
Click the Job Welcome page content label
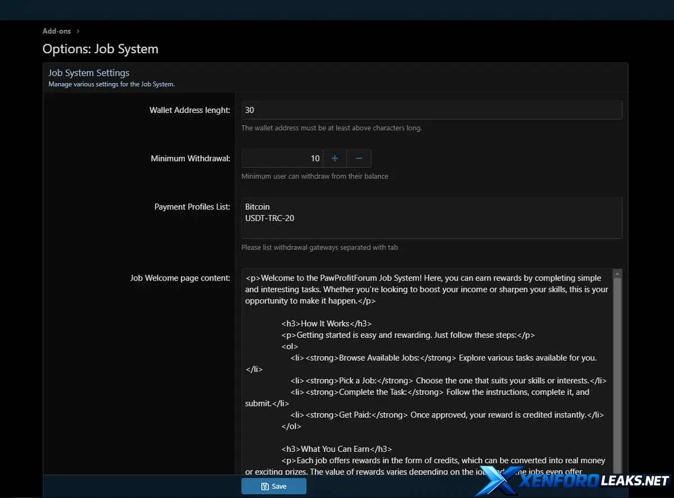pyautogui.click(x=180, y=278)
